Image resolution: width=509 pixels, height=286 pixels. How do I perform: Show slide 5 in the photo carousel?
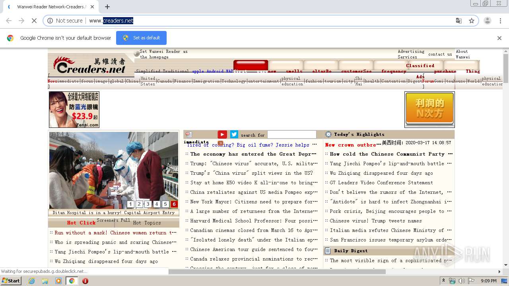[165, 204]
